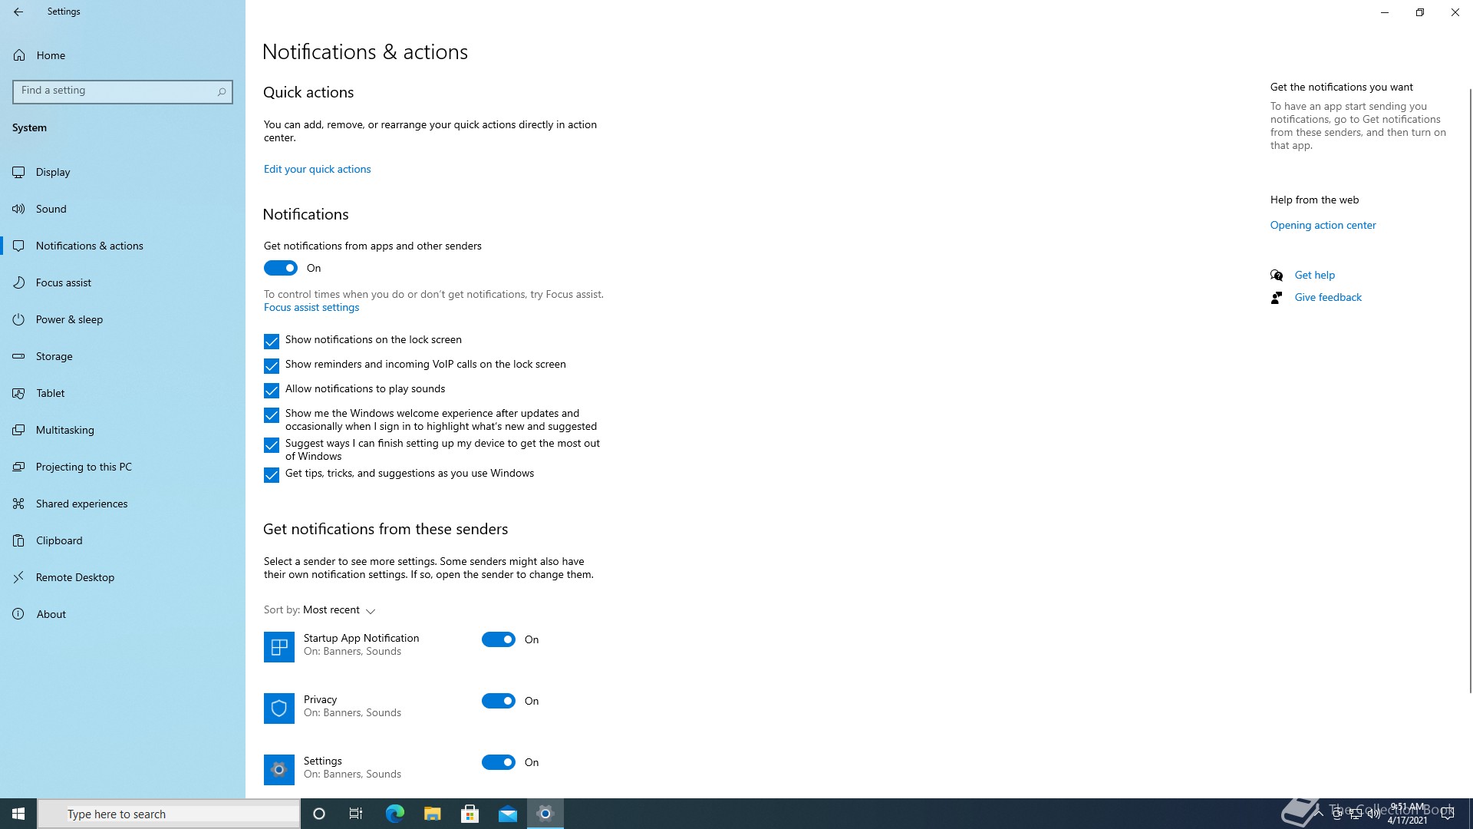1473x829 pixels.
Task: Turn off Privacy notifications toggle
Action: [x=499, y=701]
